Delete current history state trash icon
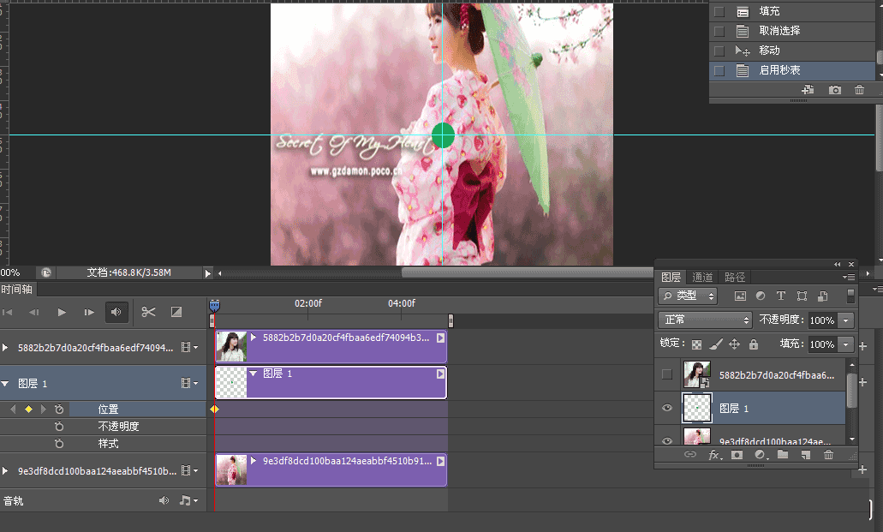Image resolution: width=883 pixels, height=532 pixels. [x=859, y=90]
